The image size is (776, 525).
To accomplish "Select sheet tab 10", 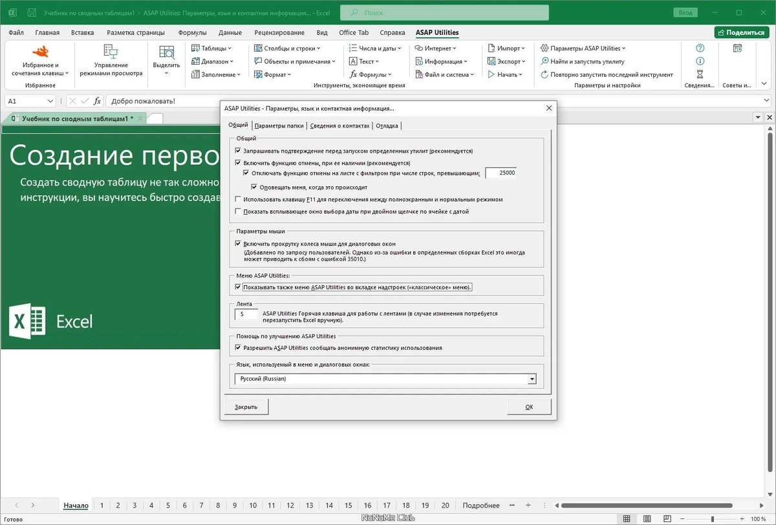I will click(253, 506).
